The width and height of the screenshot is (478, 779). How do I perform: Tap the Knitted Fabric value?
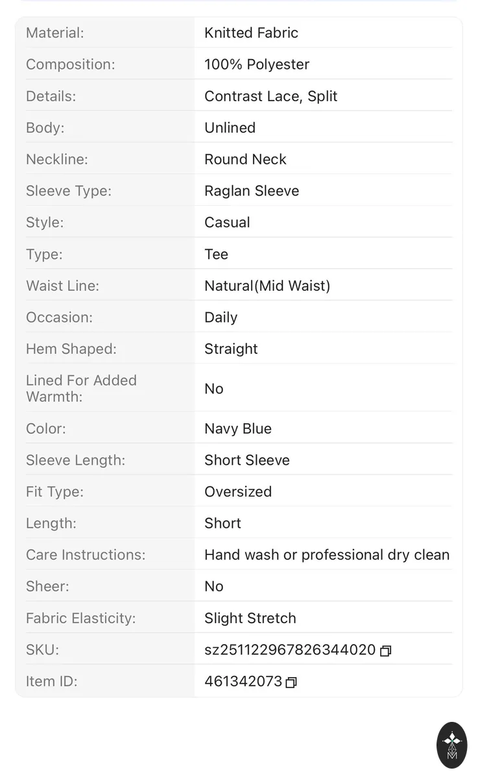click(252, 32)
